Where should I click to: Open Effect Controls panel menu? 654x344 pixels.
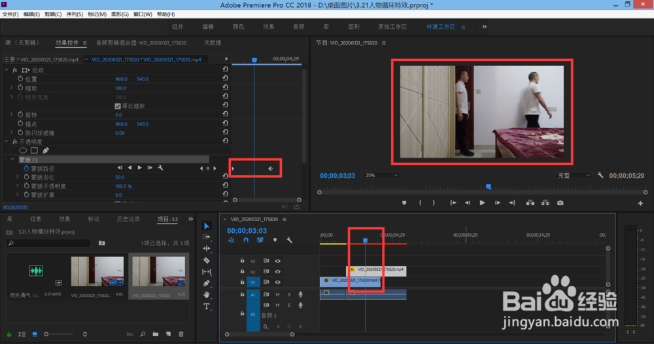(84, 43)
